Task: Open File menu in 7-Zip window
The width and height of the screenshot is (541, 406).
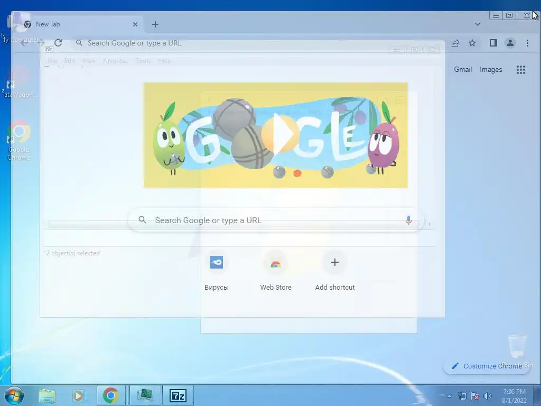Action: pyautogui.click(x=52, y=61)
